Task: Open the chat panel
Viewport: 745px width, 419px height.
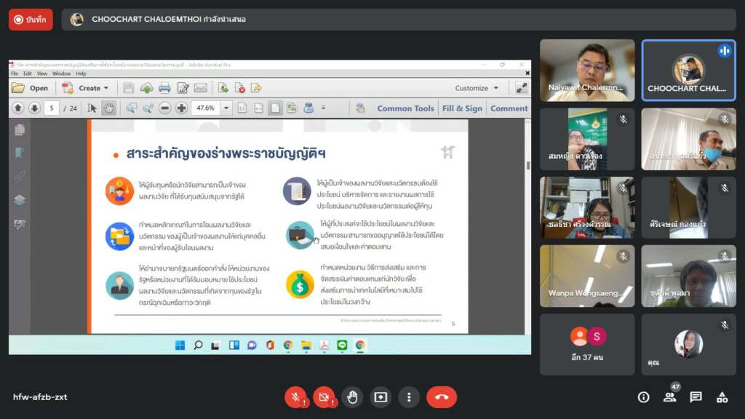Action: [x=696, y=397]
